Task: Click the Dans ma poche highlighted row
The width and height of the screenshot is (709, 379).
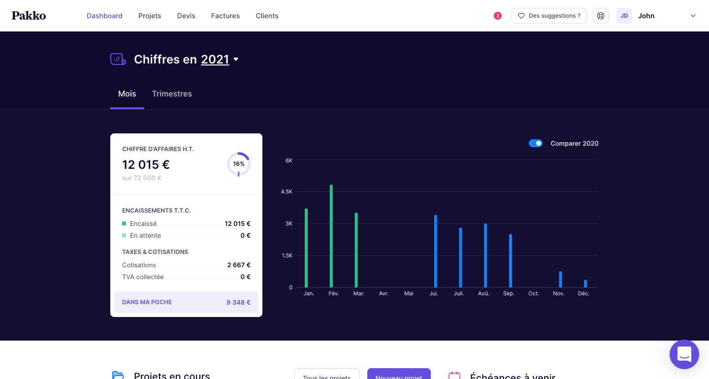Action: coord(186,302)
